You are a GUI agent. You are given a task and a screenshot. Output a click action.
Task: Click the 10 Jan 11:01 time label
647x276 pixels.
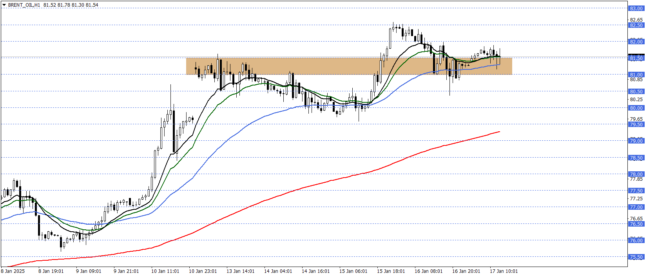(165, 271)
